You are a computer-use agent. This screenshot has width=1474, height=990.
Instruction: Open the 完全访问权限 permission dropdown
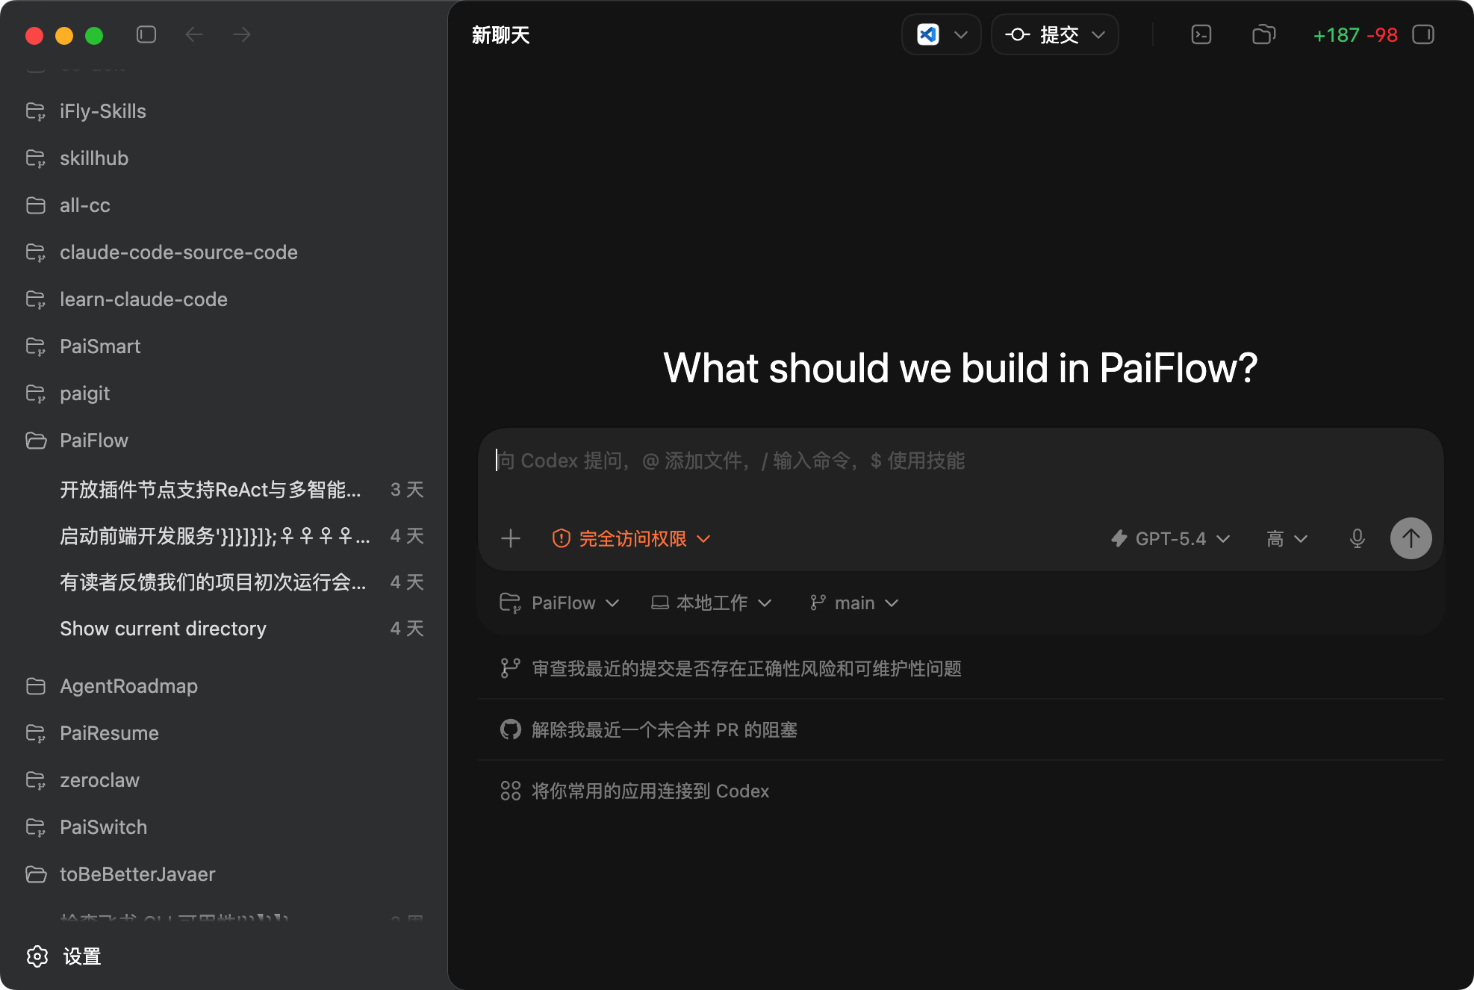coord(631,538)
